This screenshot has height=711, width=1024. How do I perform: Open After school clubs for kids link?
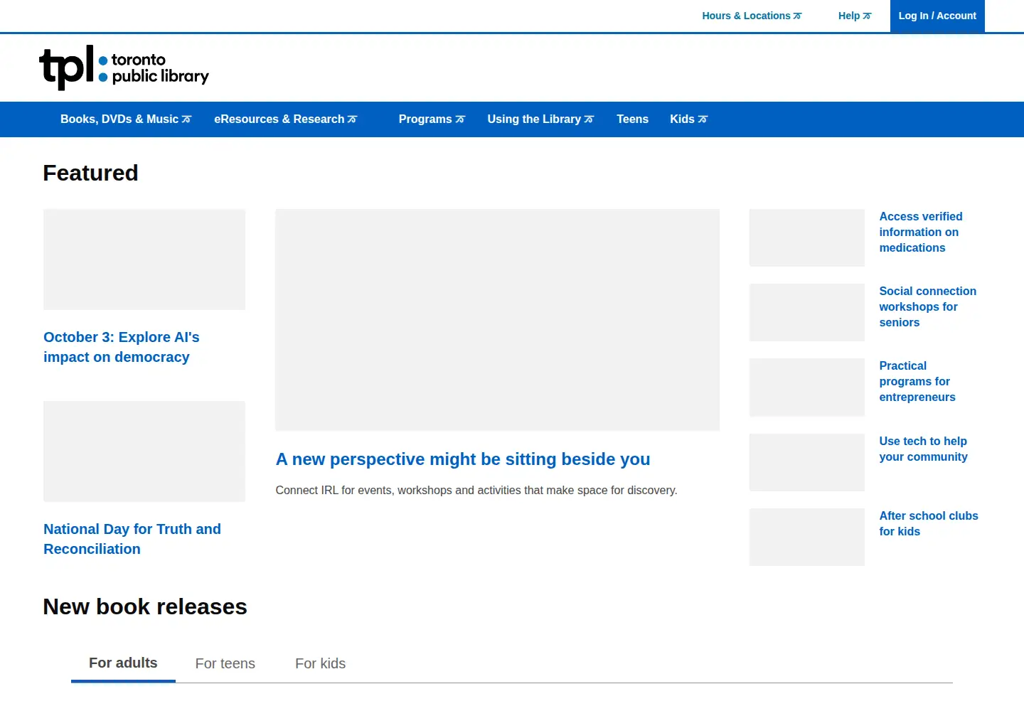coord(929,523)
